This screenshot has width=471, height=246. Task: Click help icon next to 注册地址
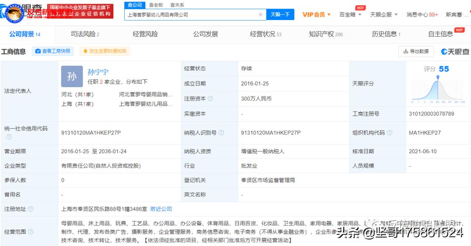[x=31, y=209]
